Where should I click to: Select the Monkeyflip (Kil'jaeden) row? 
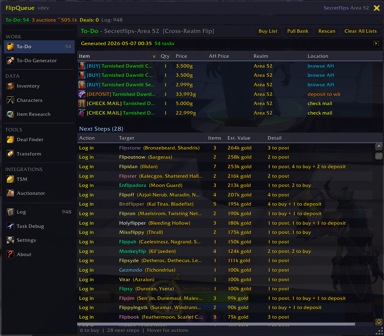pyautogui.click(x=225, y=251)
